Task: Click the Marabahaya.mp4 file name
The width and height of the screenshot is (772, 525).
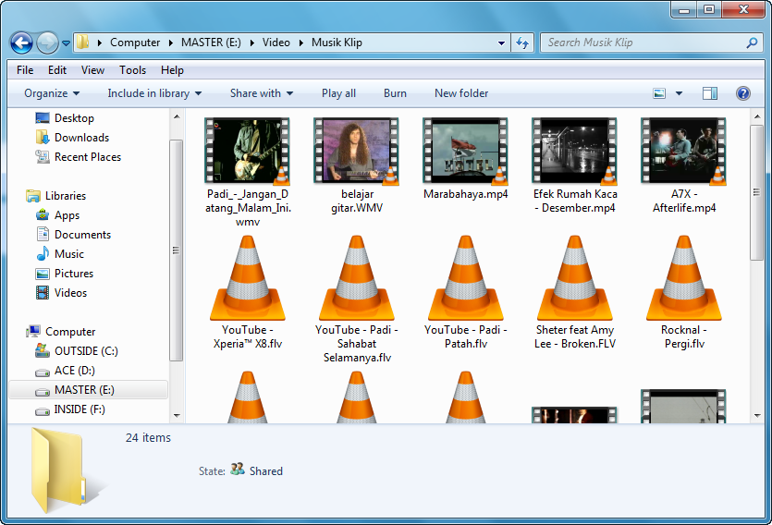Action: click(465, 194)
